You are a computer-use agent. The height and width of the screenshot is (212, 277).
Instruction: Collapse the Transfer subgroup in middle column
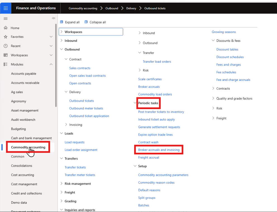[140, 53]
